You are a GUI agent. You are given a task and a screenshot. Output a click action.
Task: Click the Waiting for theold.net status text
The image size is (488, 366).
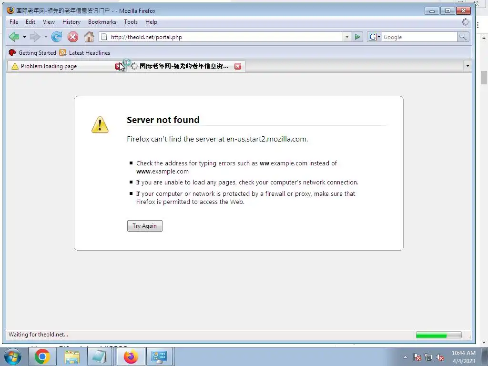38,335
